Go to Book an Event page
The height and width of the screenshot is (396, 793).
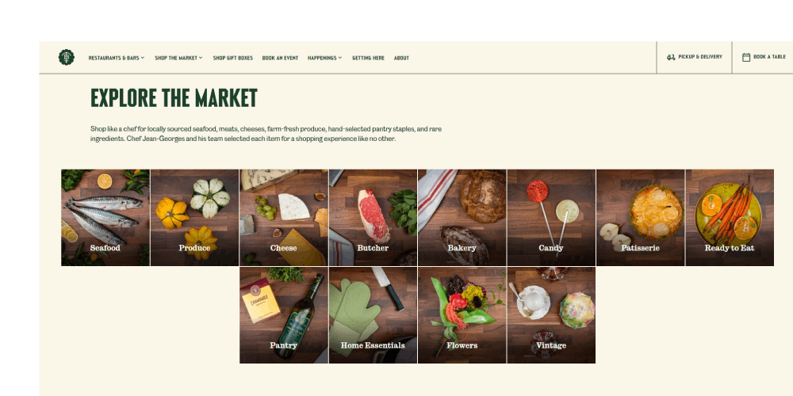coord(280,58)
